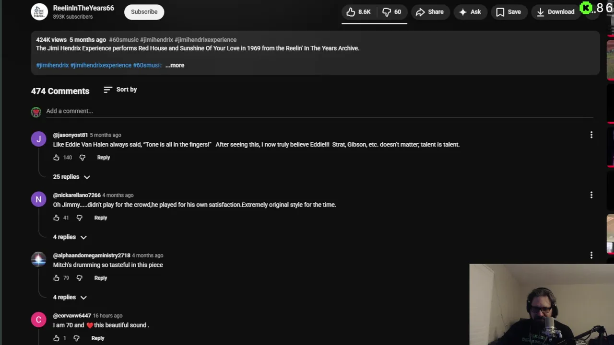
Task: Focus the Add a comment field
Action: (319, 111)
